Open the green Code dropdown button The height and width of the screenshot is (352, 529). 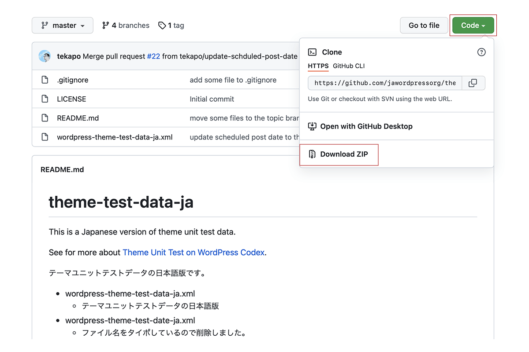point(473,26)
